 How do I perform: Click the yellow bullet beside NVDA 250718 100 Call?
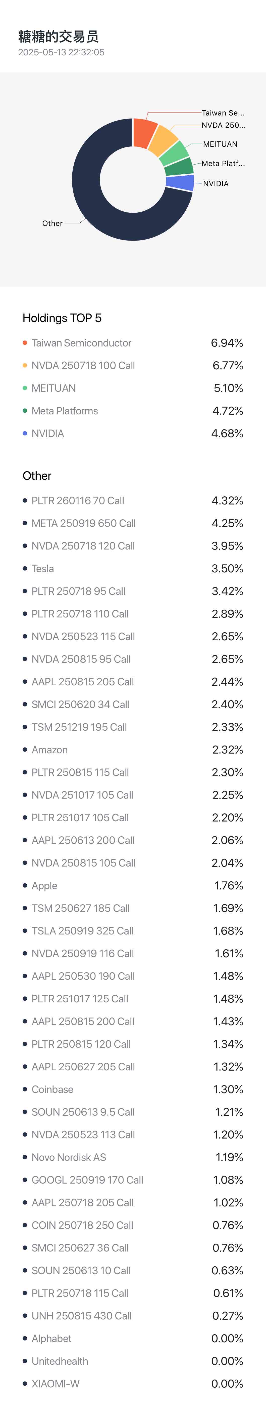click(25, 365)
